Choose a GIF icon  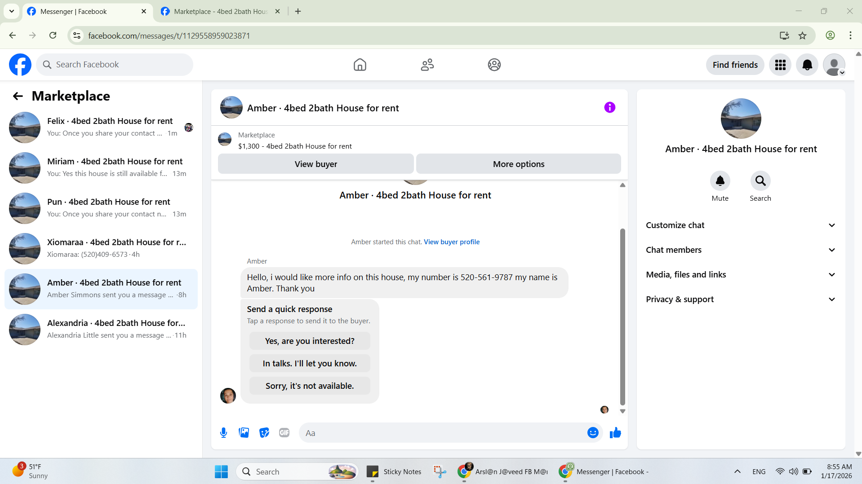click(x=284, y=433)
